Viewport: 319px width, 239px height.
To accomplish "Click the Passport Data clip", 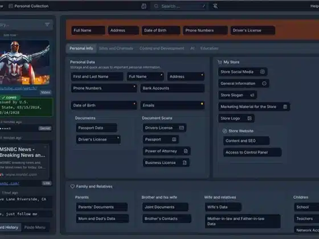I will pos(96,128).
